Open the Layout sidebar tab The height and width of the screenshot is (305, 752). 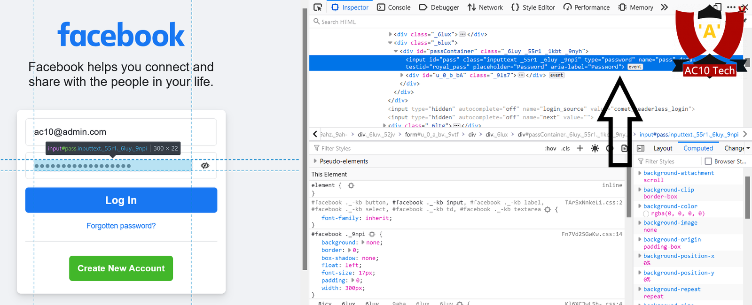[663, 148]
